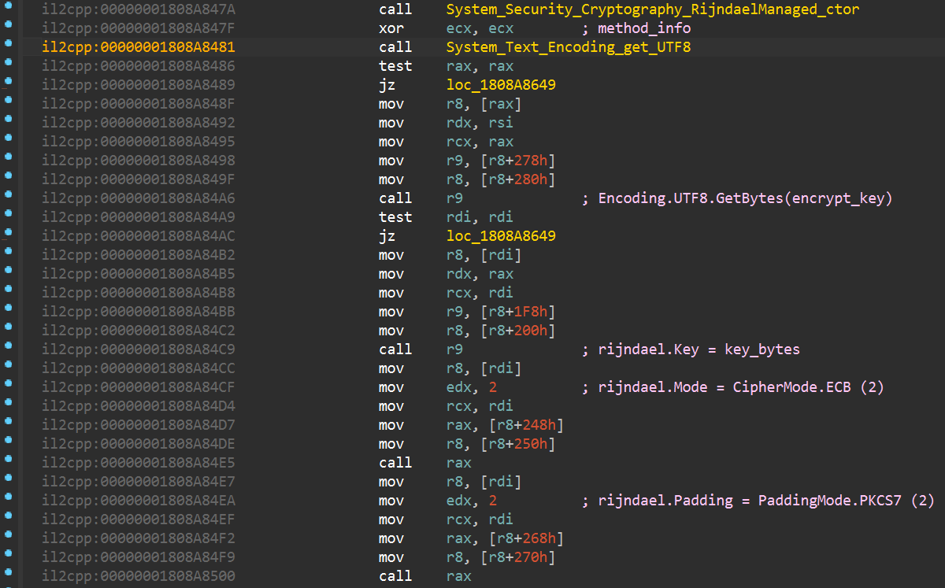Click the xor mnemonic
Screen dimensions: 945x588
pyautogui.click(x=391, y=28)
